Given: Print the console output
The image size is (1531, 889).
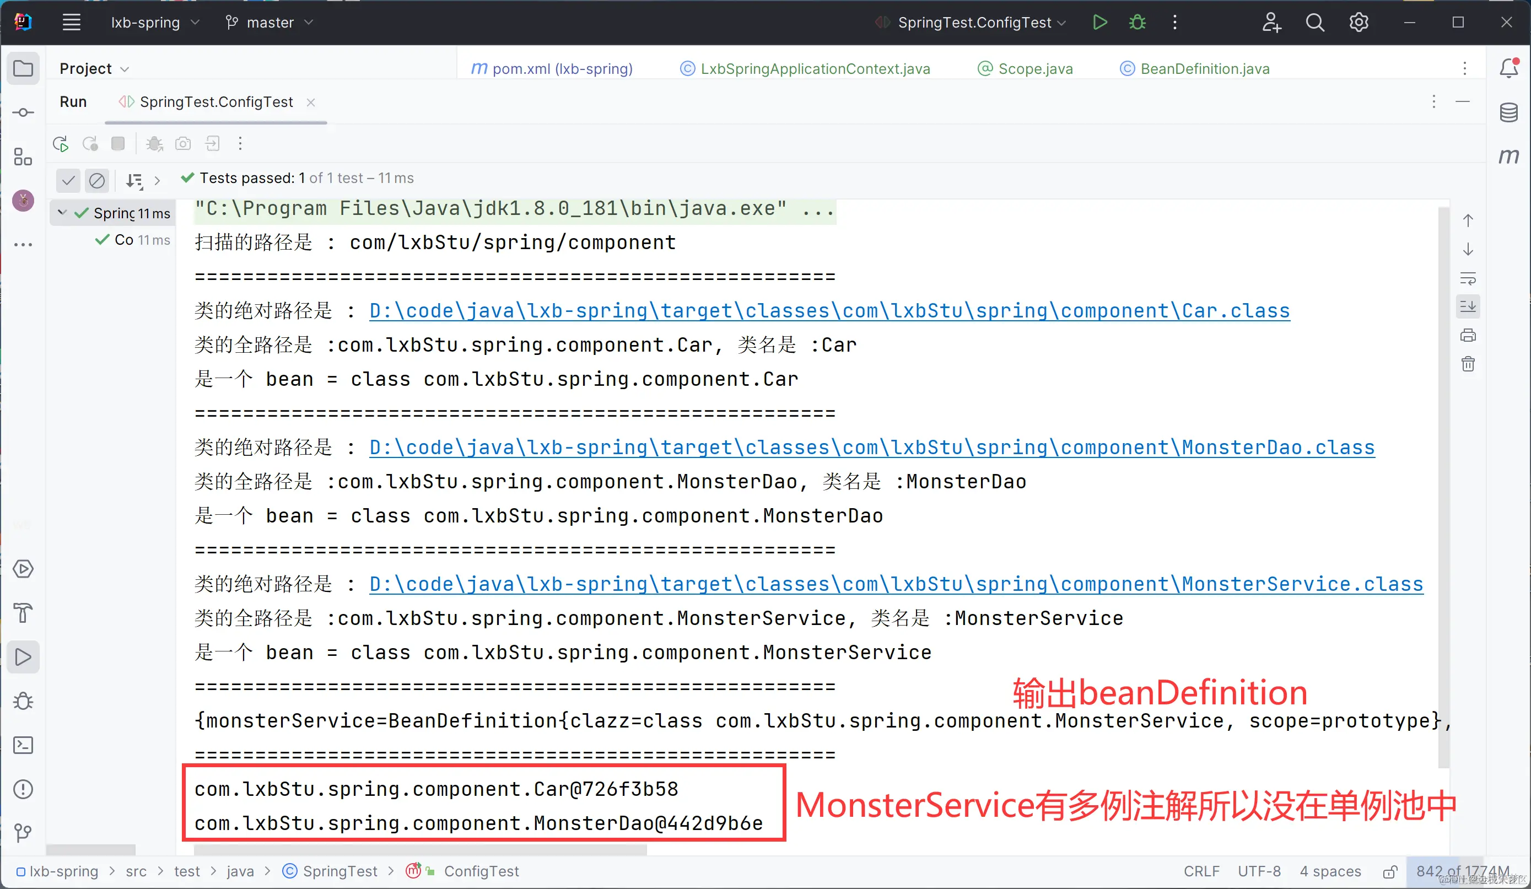Looking at the screenshot, I should tap(1468, 336).
